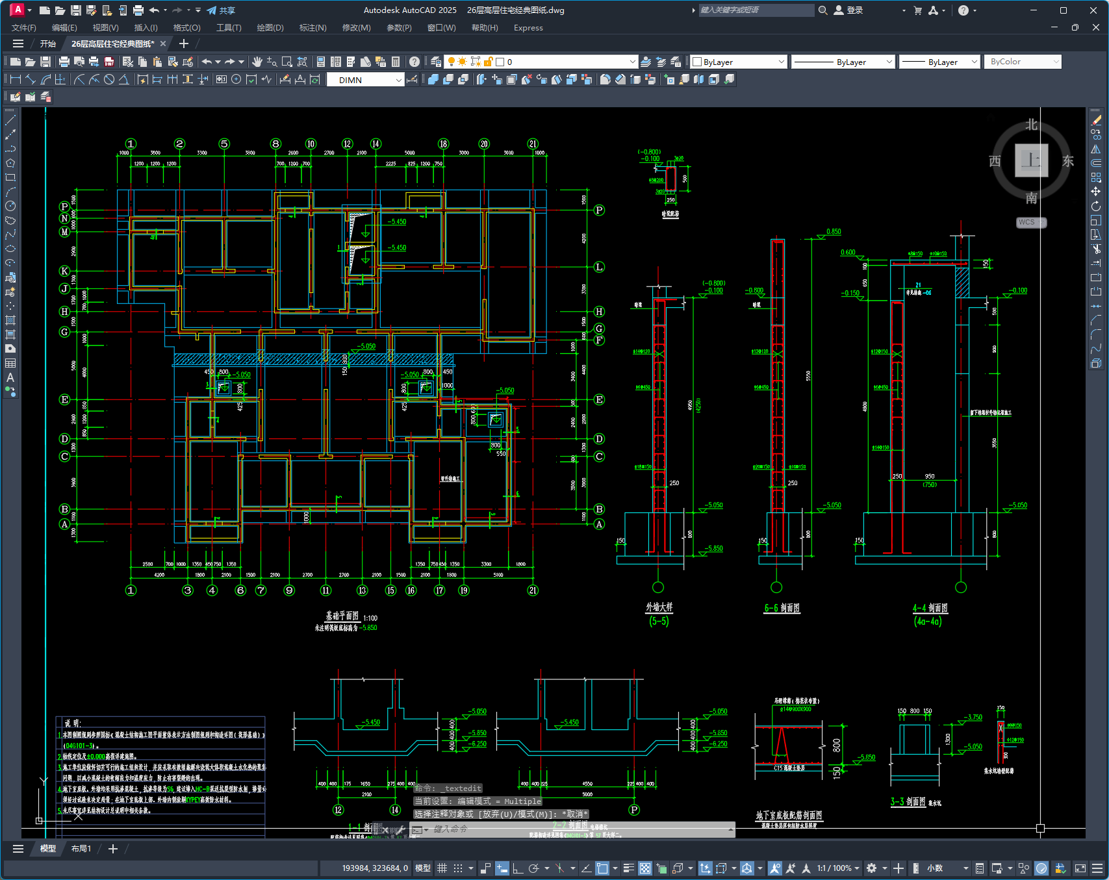
Task: Select the Linear dimension tool
Action: pos(16,79)
